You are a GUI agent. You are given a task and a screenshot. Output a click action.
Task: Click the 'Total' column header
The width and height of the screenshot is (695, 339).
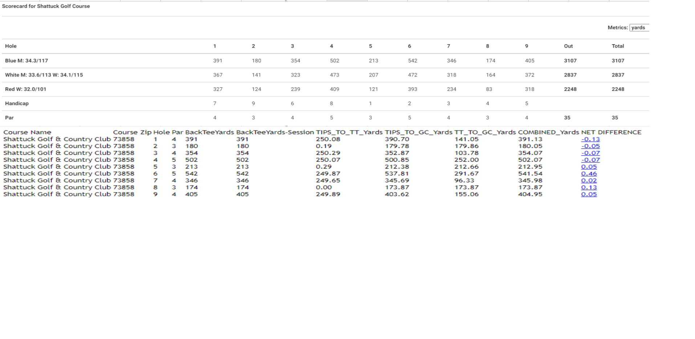click(x=618, y=46)
